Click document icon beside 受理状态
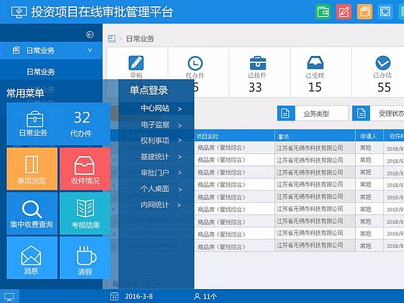The image size is (404, 303). pos(361,113)
